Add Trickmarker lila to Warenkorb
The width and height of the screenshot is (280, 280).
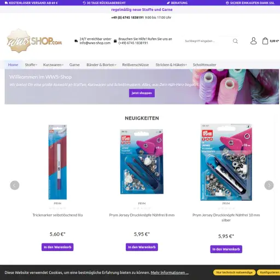[57, 247]
